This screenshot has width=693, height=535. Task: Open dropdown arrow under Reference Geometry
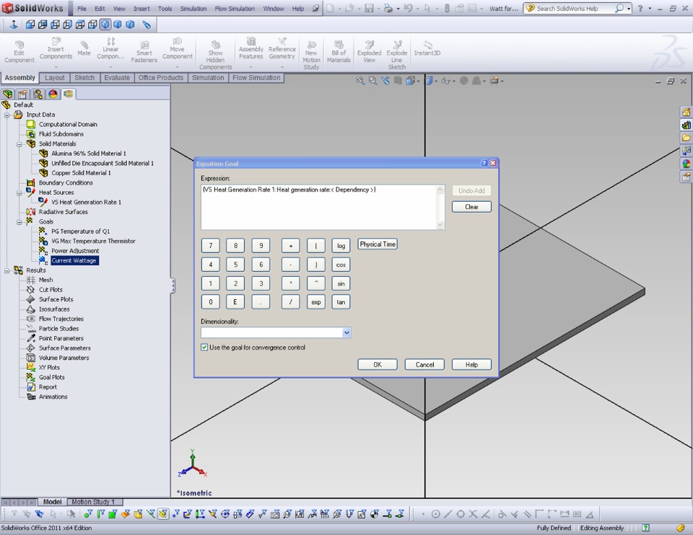click(x=282, y=67)
